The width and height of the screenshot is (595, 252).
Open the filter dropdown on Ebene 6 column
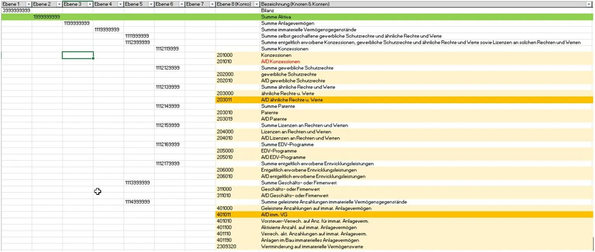pyautogui.click(x=181, y=4)
